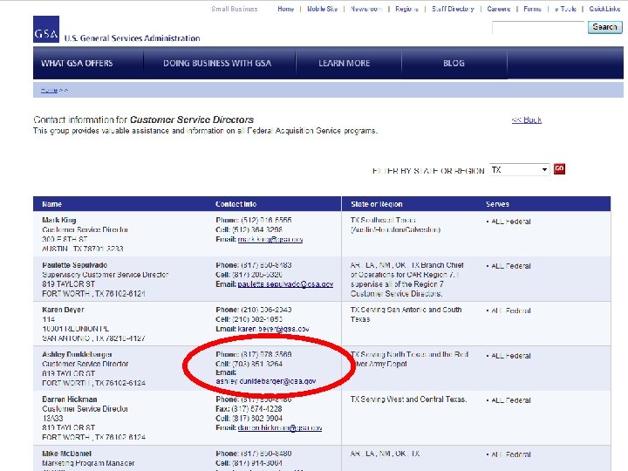
Task: Click the Contact Info column header
Action: click(x=235, y=204)
